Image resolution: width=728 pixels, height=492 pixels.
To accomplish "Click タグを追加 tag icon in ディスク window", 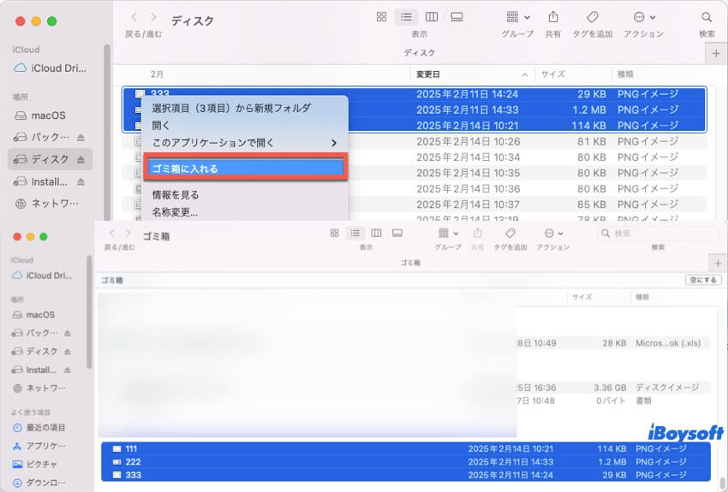I will point(592,17).
